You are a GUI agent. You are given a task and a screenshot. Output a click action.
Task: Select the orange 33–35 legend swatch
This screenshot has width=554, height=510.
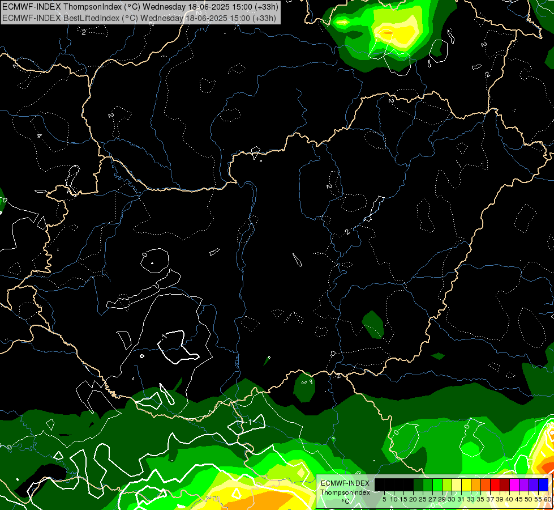pyautogui.click(x=476, y=484)
